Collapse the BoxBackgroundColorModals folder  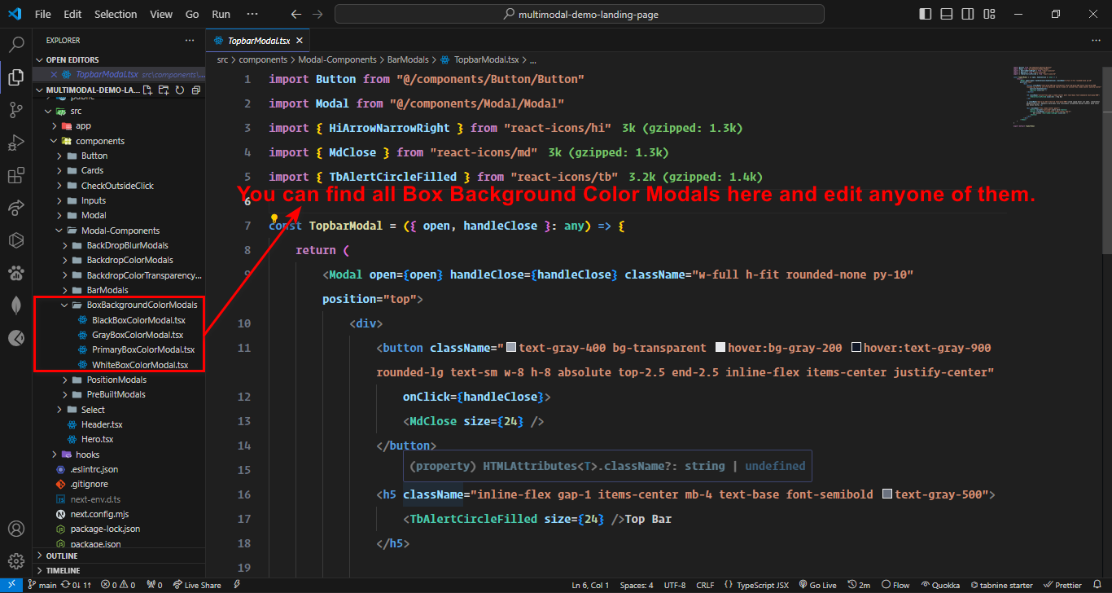pyautogui.click(x=119, y=305)
